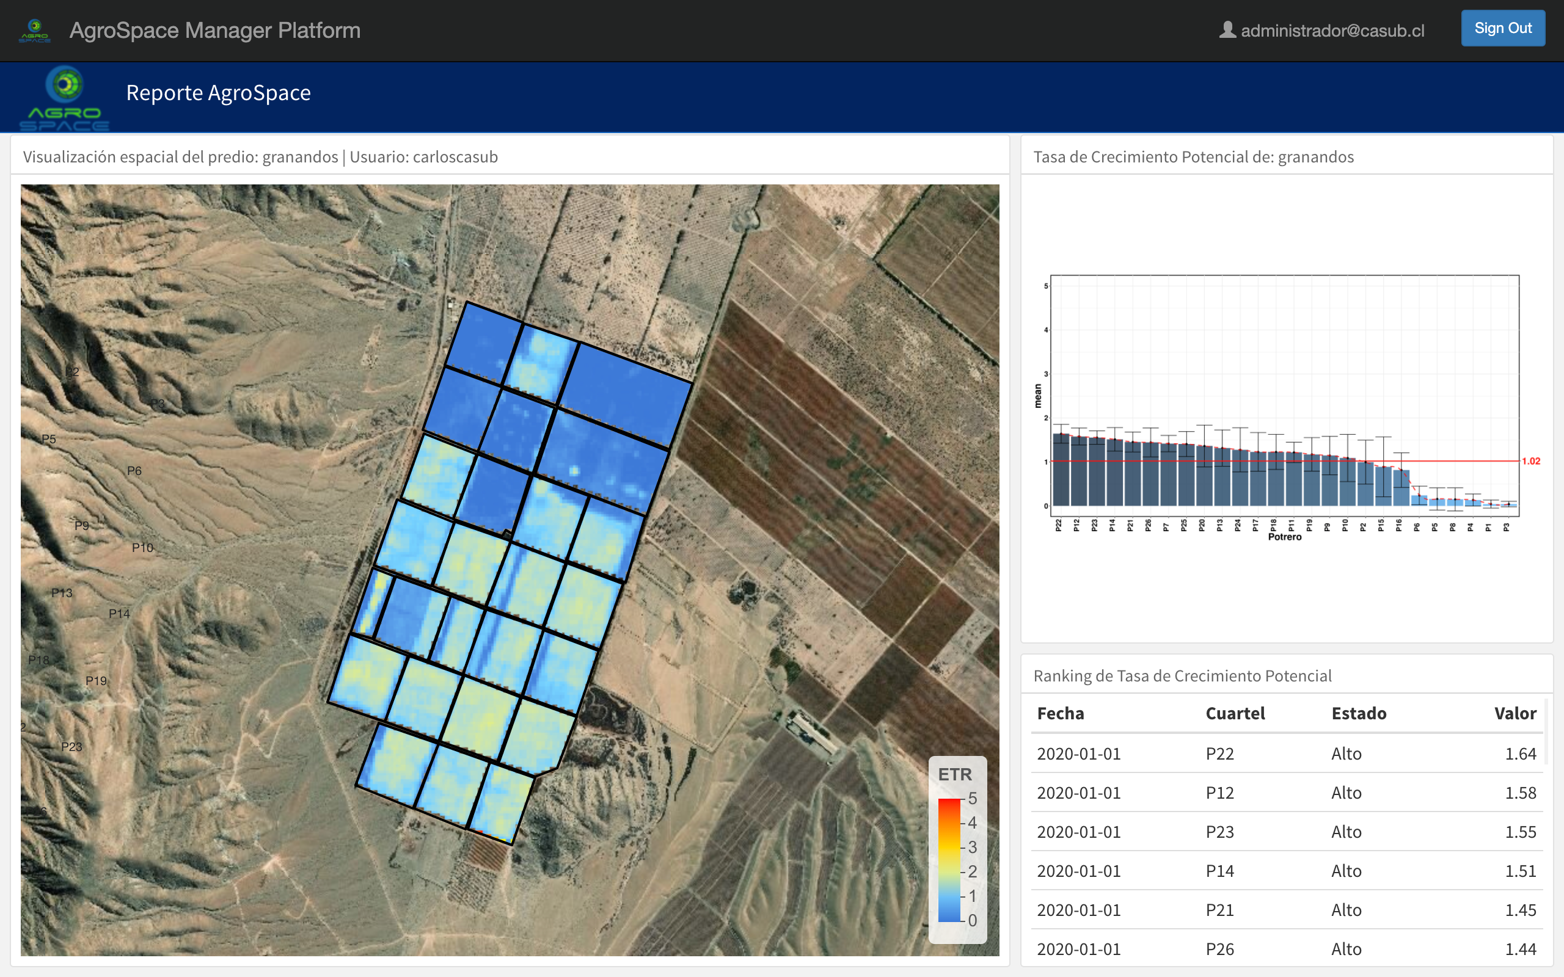Sort ranking by the Estado column header
This screenshot has width=1564, height=977.
pyautogui.click(x=1359, y=713)
